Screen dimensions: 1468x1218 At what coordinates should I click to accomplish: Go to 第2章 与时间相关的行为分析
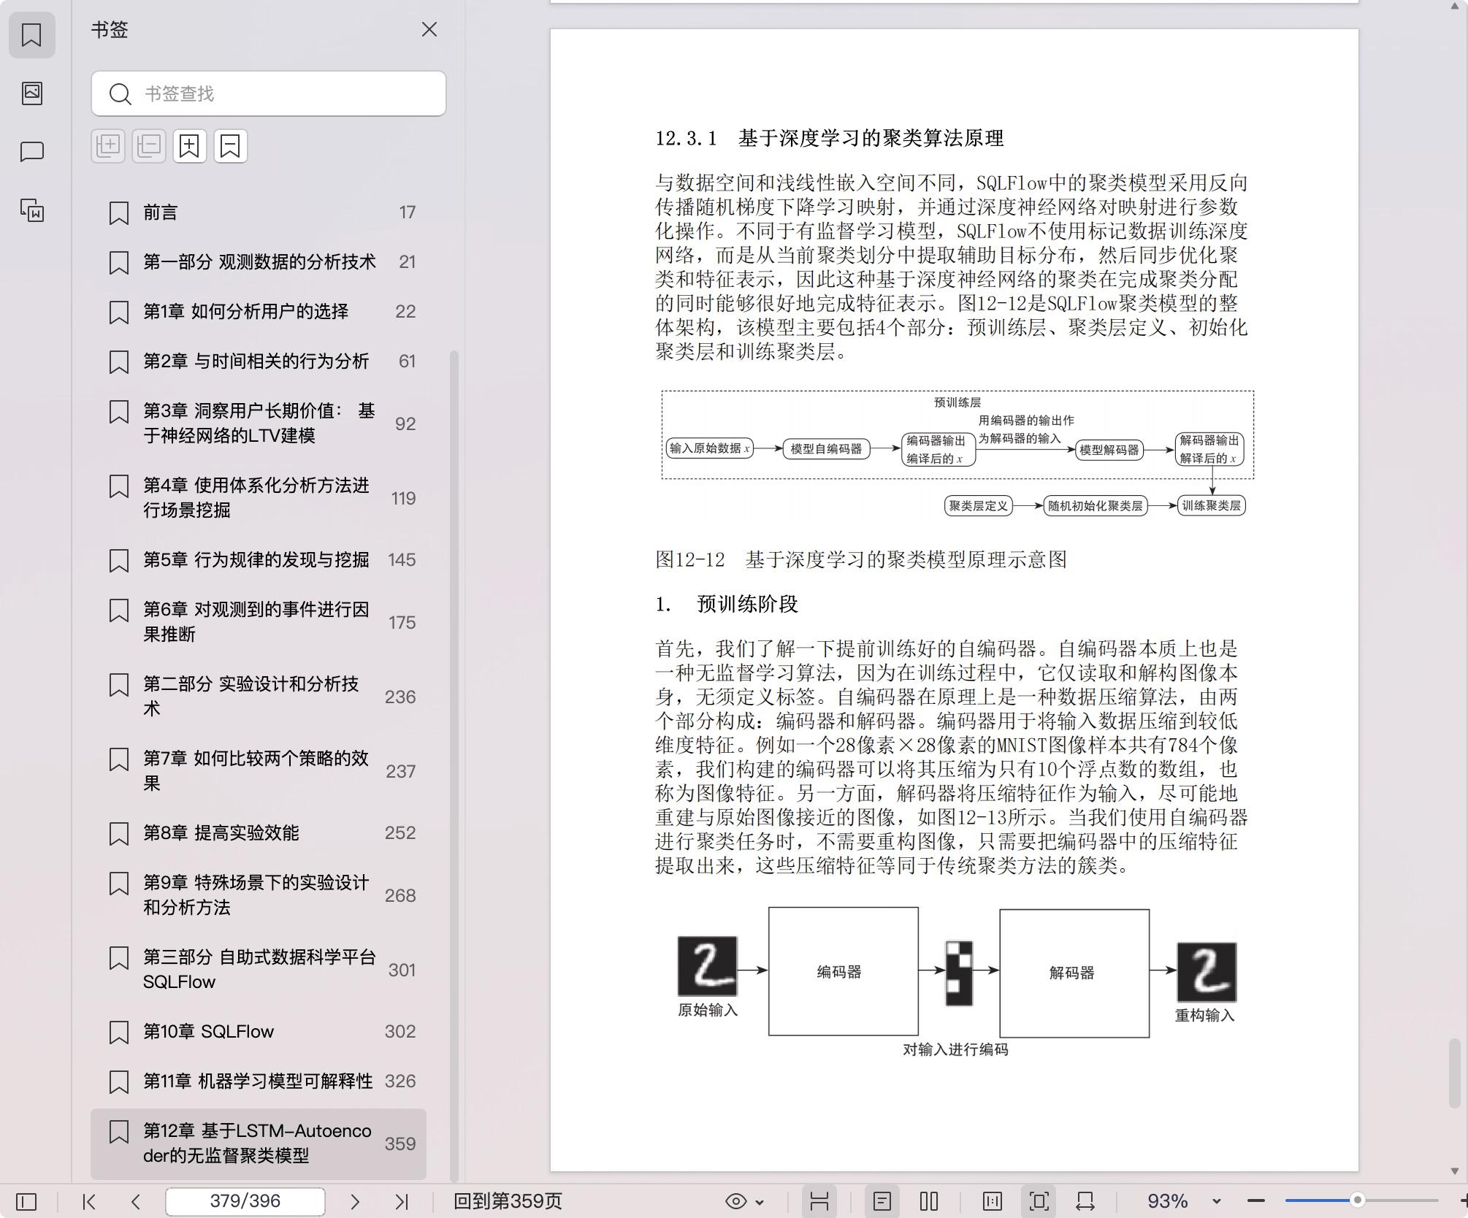(x=259, y=361)
